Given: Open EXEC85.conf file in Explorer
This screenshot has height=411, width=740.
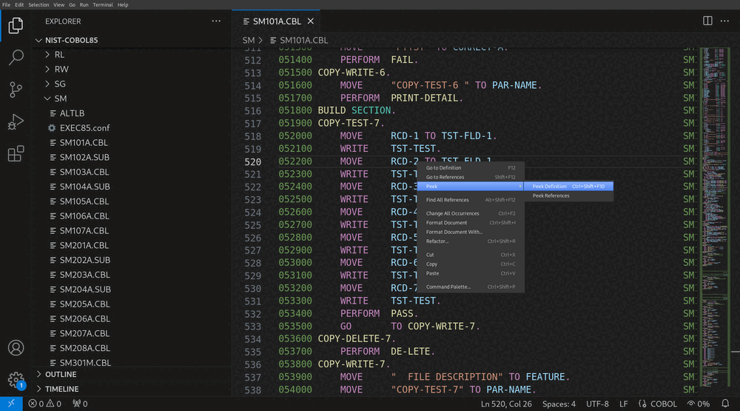Looking at the screenshot, I should (84, 127).
